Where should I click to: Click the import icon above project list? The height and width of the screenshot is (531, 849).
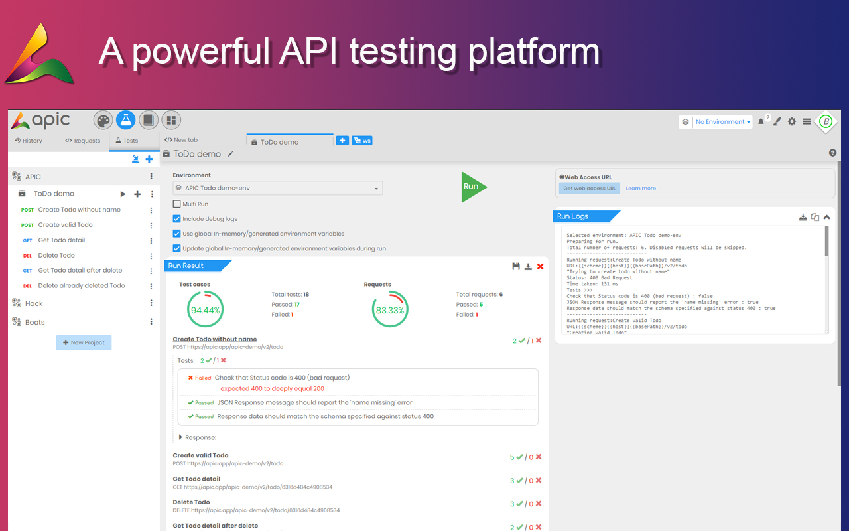(135, 159)
